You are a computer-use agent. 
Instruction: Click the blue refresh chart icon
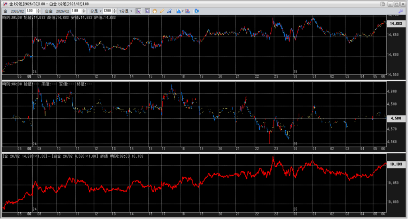pos(196,11)
